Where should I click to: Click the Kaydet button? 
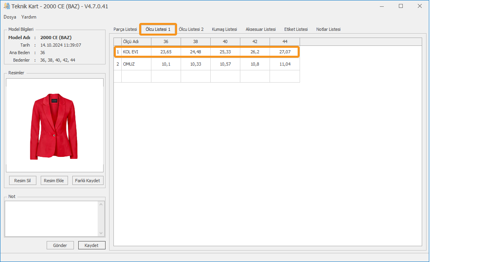pyautogui.click(x=91, y=245)
